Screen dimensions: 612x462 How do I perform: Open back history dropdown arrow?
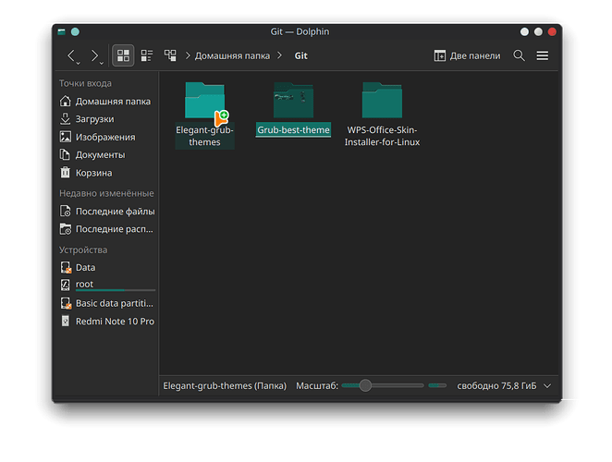(x=78, y=63)
